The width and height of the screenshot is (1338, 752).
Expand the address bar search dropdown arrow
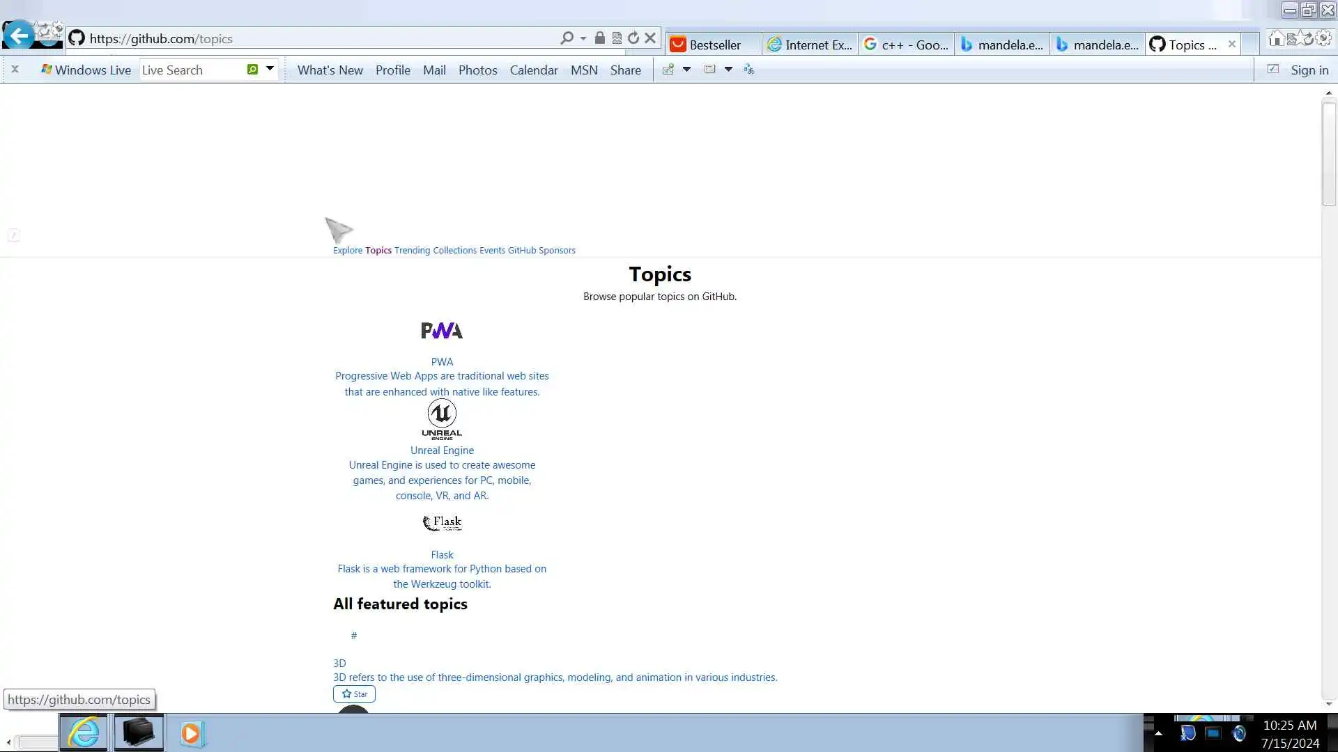583,39
